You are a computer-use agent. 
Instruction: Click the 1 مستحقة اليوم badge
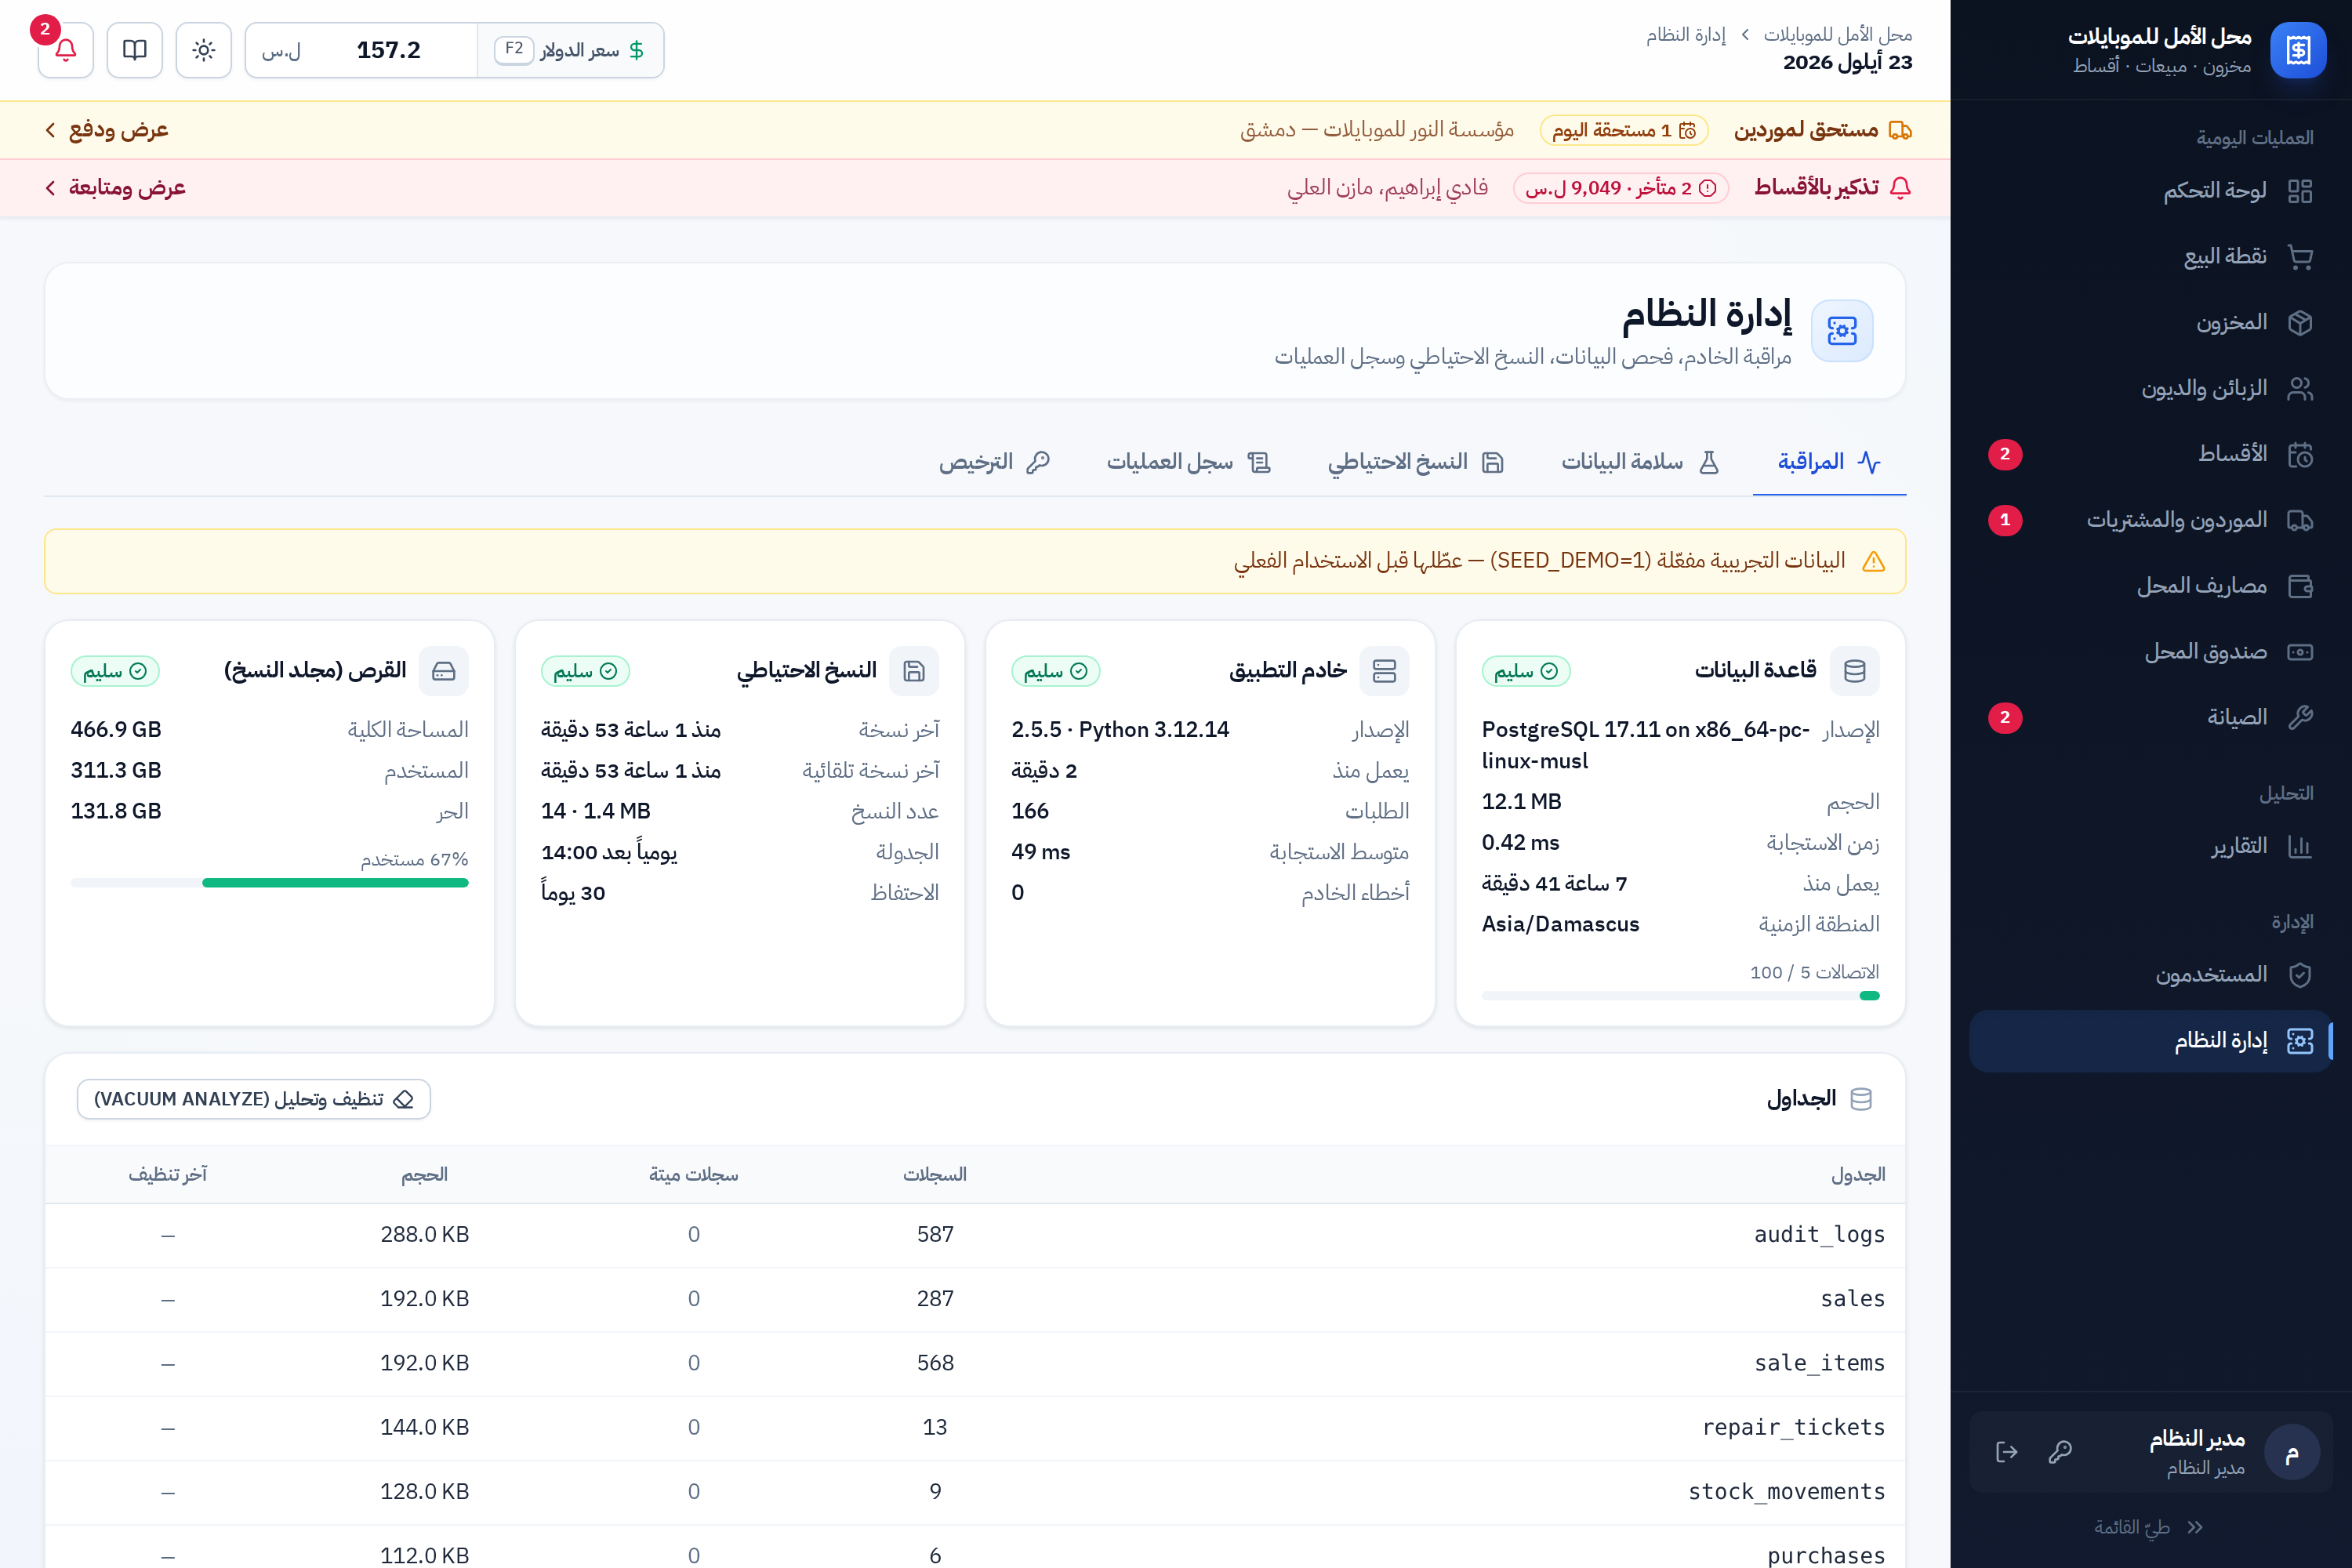[1624, 130]
